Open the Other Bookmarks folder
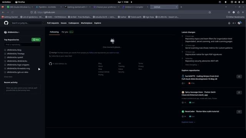 click(235, 17)
